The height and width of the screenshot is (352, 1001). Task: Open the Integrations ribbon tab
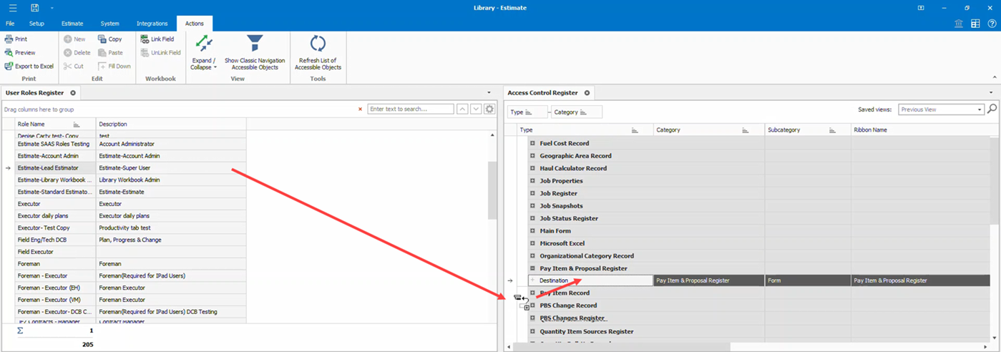(152, 24)
